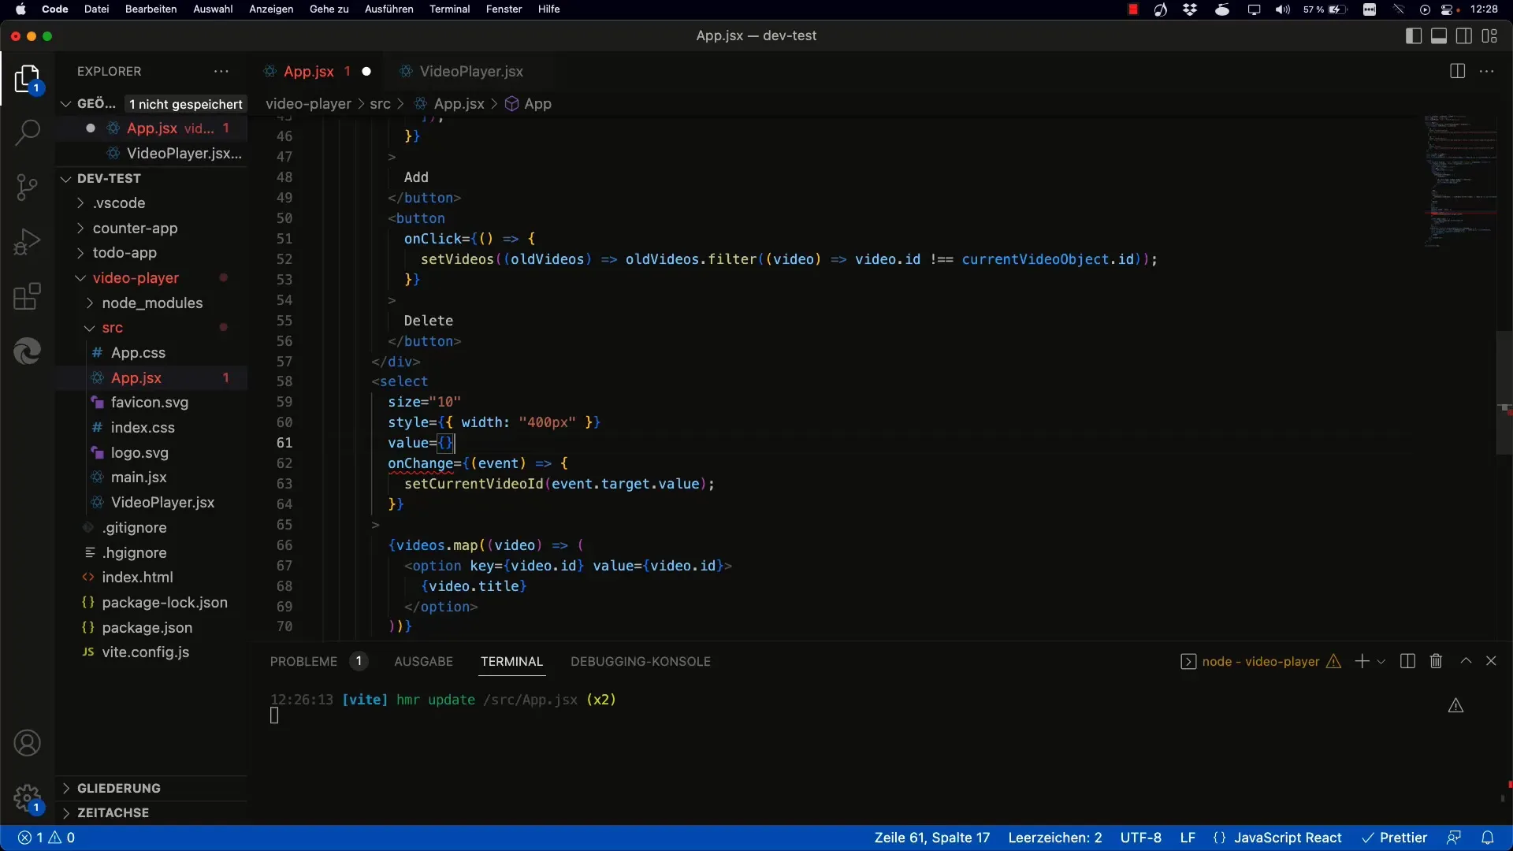The image size is (1513, 851).
Task: Expand the counter-app folder
Action: pos(135,228)
